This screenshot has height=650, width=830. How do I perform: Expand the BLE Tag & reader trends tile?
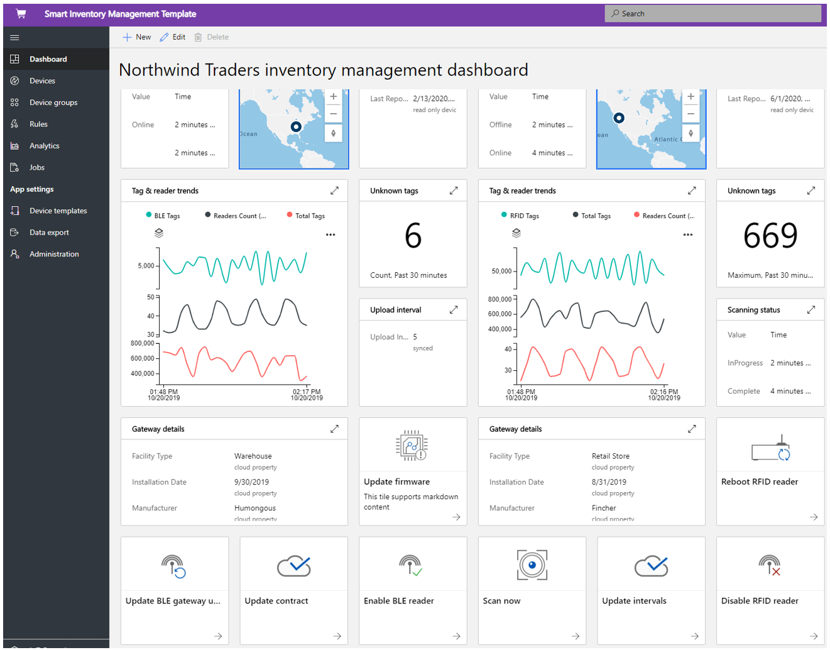pyautogui.click(x=334, y=190)
